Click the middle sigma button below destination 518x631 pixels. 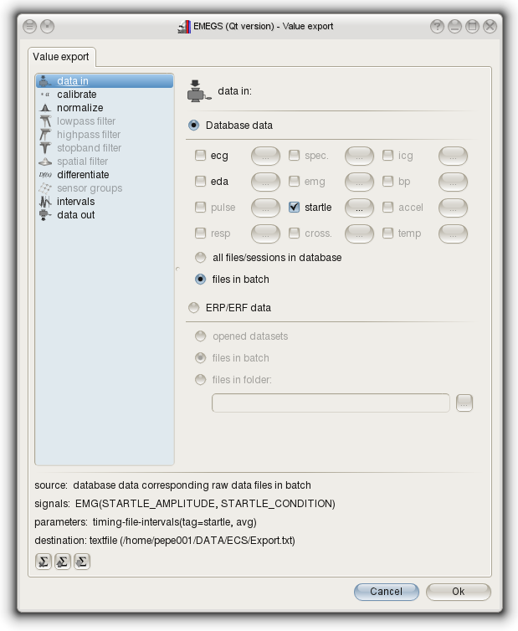(62, 562)
